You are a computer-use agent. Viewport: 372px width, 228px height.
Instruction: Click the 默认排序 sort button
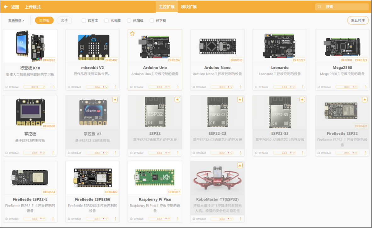(x=358, y=20)
